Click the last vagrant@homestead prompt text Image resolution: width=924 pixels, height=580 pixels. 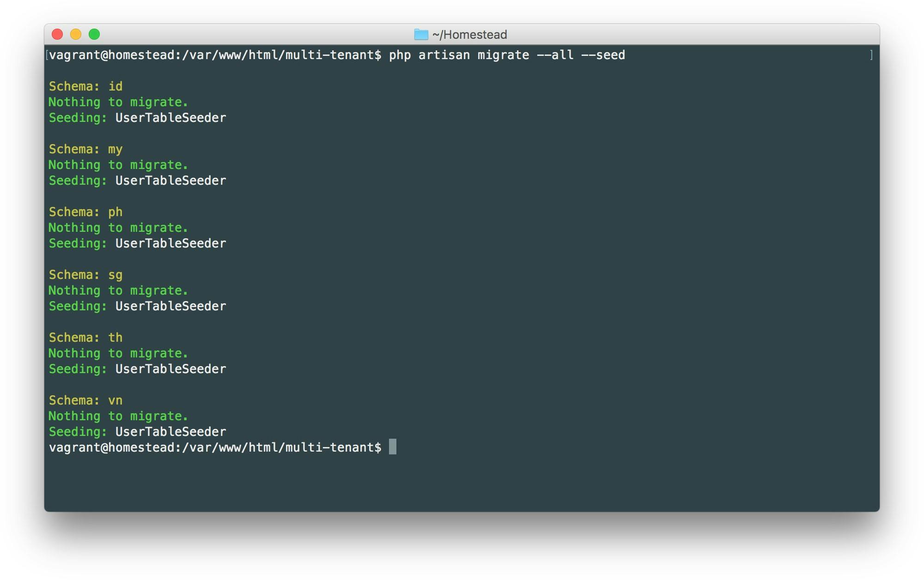pyautogui.click(x=215, y=447)
